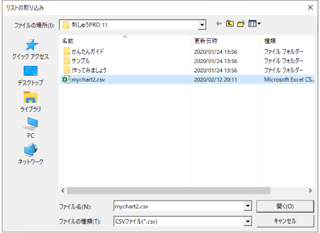Viewport: 320px width, 233px height.
Task: Click the CSVファイル(*.csv) type field
Action: point(179,221)
